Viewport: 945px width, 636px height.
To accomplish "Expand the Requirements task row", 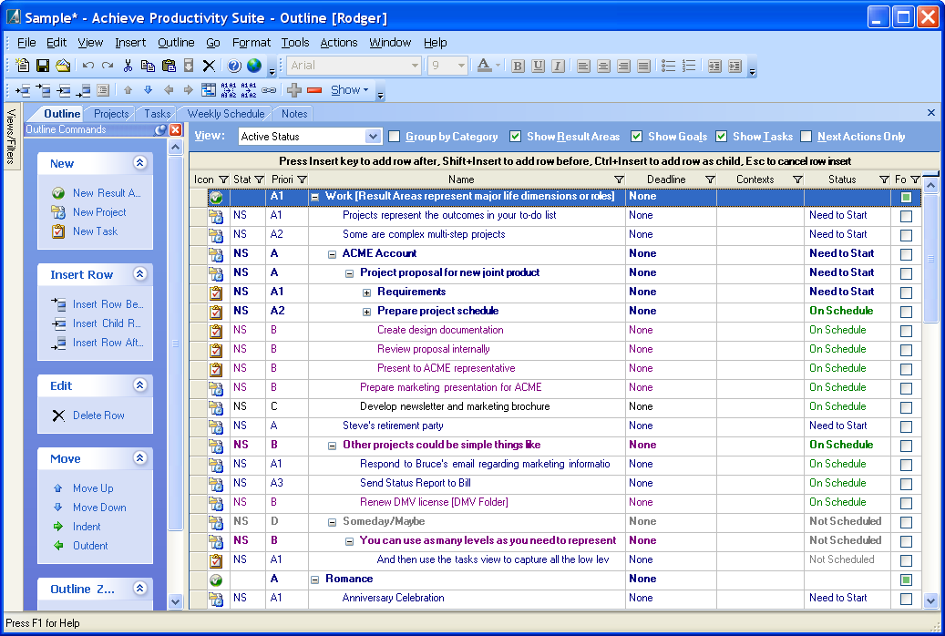I will coord(367,292).
